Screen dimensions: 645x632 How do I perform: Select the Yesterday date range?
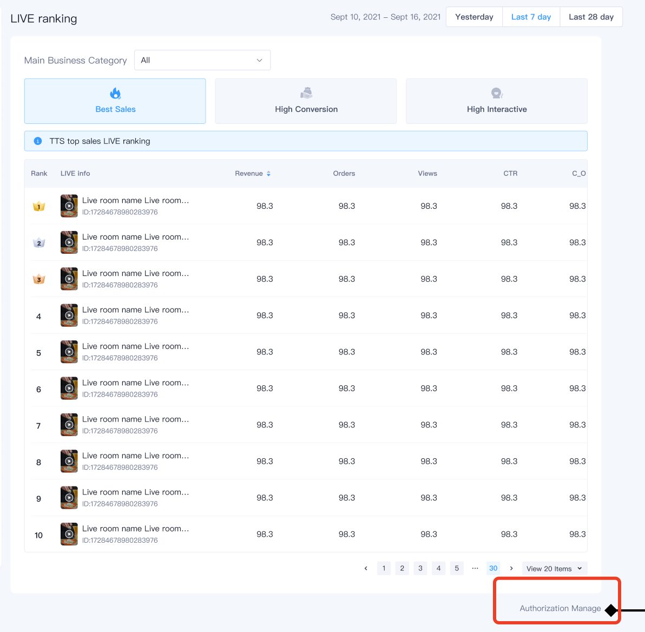(x=474, y=17)
